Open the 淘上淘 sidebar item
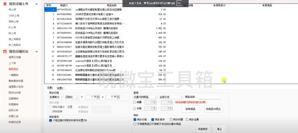This screenshot has height=133, width=298. 12,10
